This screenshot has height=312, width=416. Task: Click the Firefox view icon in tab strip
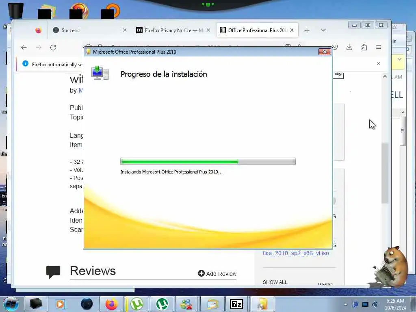point(39,30)
